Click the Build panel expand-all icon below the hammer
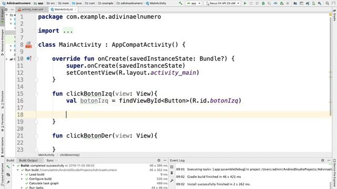337x189 pixels. click(x=8, y=175)
